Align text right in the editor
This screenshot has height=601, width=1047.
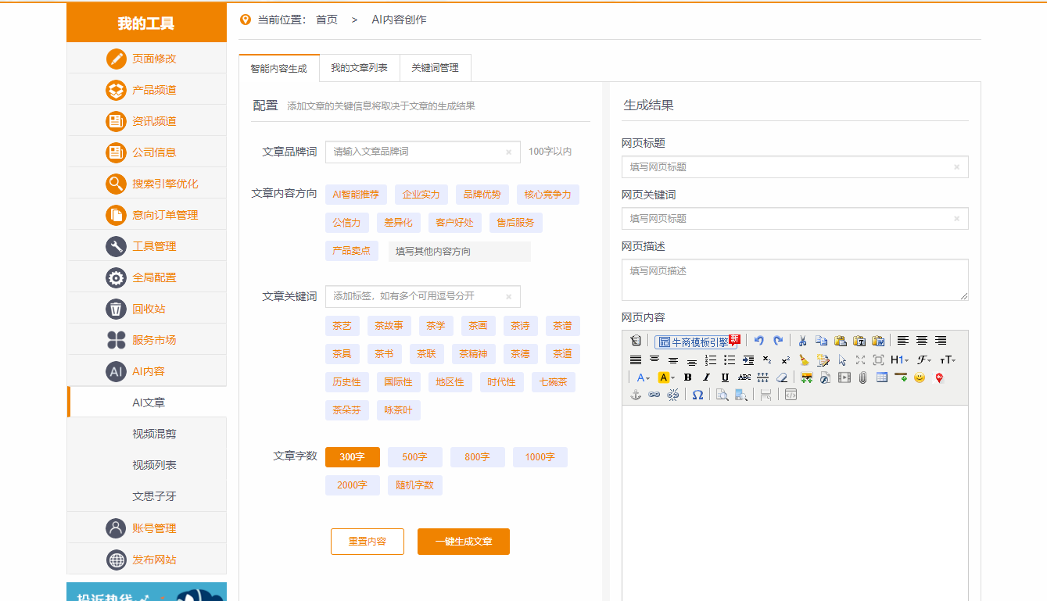click(941, 341)
